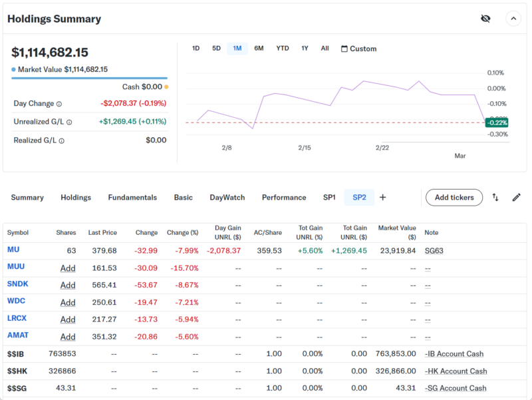Switch to the Fundamentals tab
The image size is (532, 400).
click(132, 197)
